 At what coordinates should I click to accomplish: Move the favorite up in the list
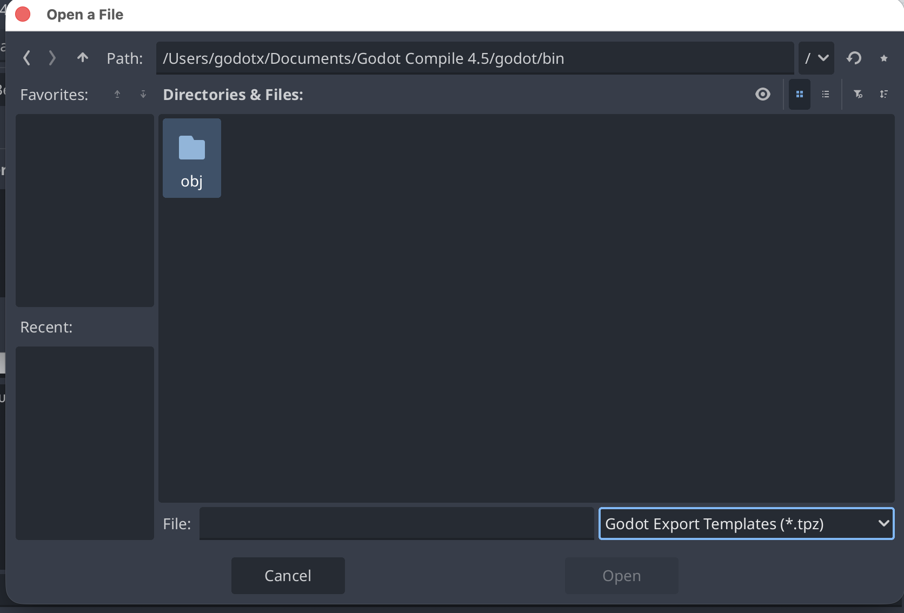117,95
